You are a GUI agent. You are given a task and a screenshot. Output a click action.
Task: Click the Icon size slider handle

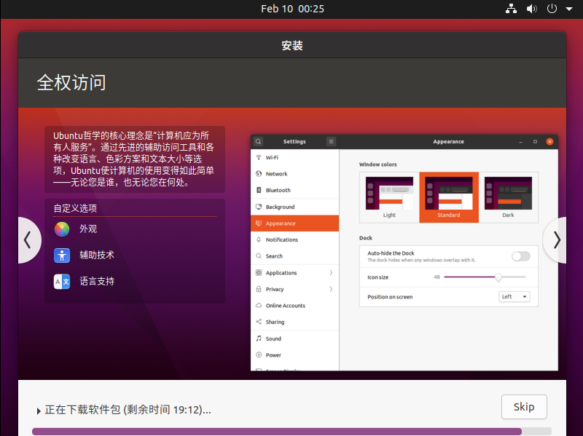point(498,277)
